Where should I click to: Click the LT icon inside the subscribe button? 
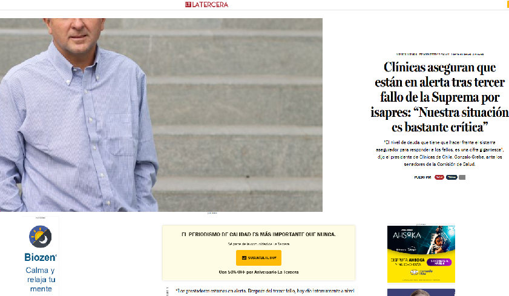click(x=244, y=258)
